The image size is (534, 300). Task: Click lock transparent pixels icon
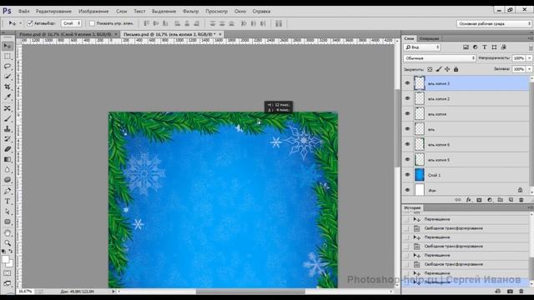coord(430,69)
